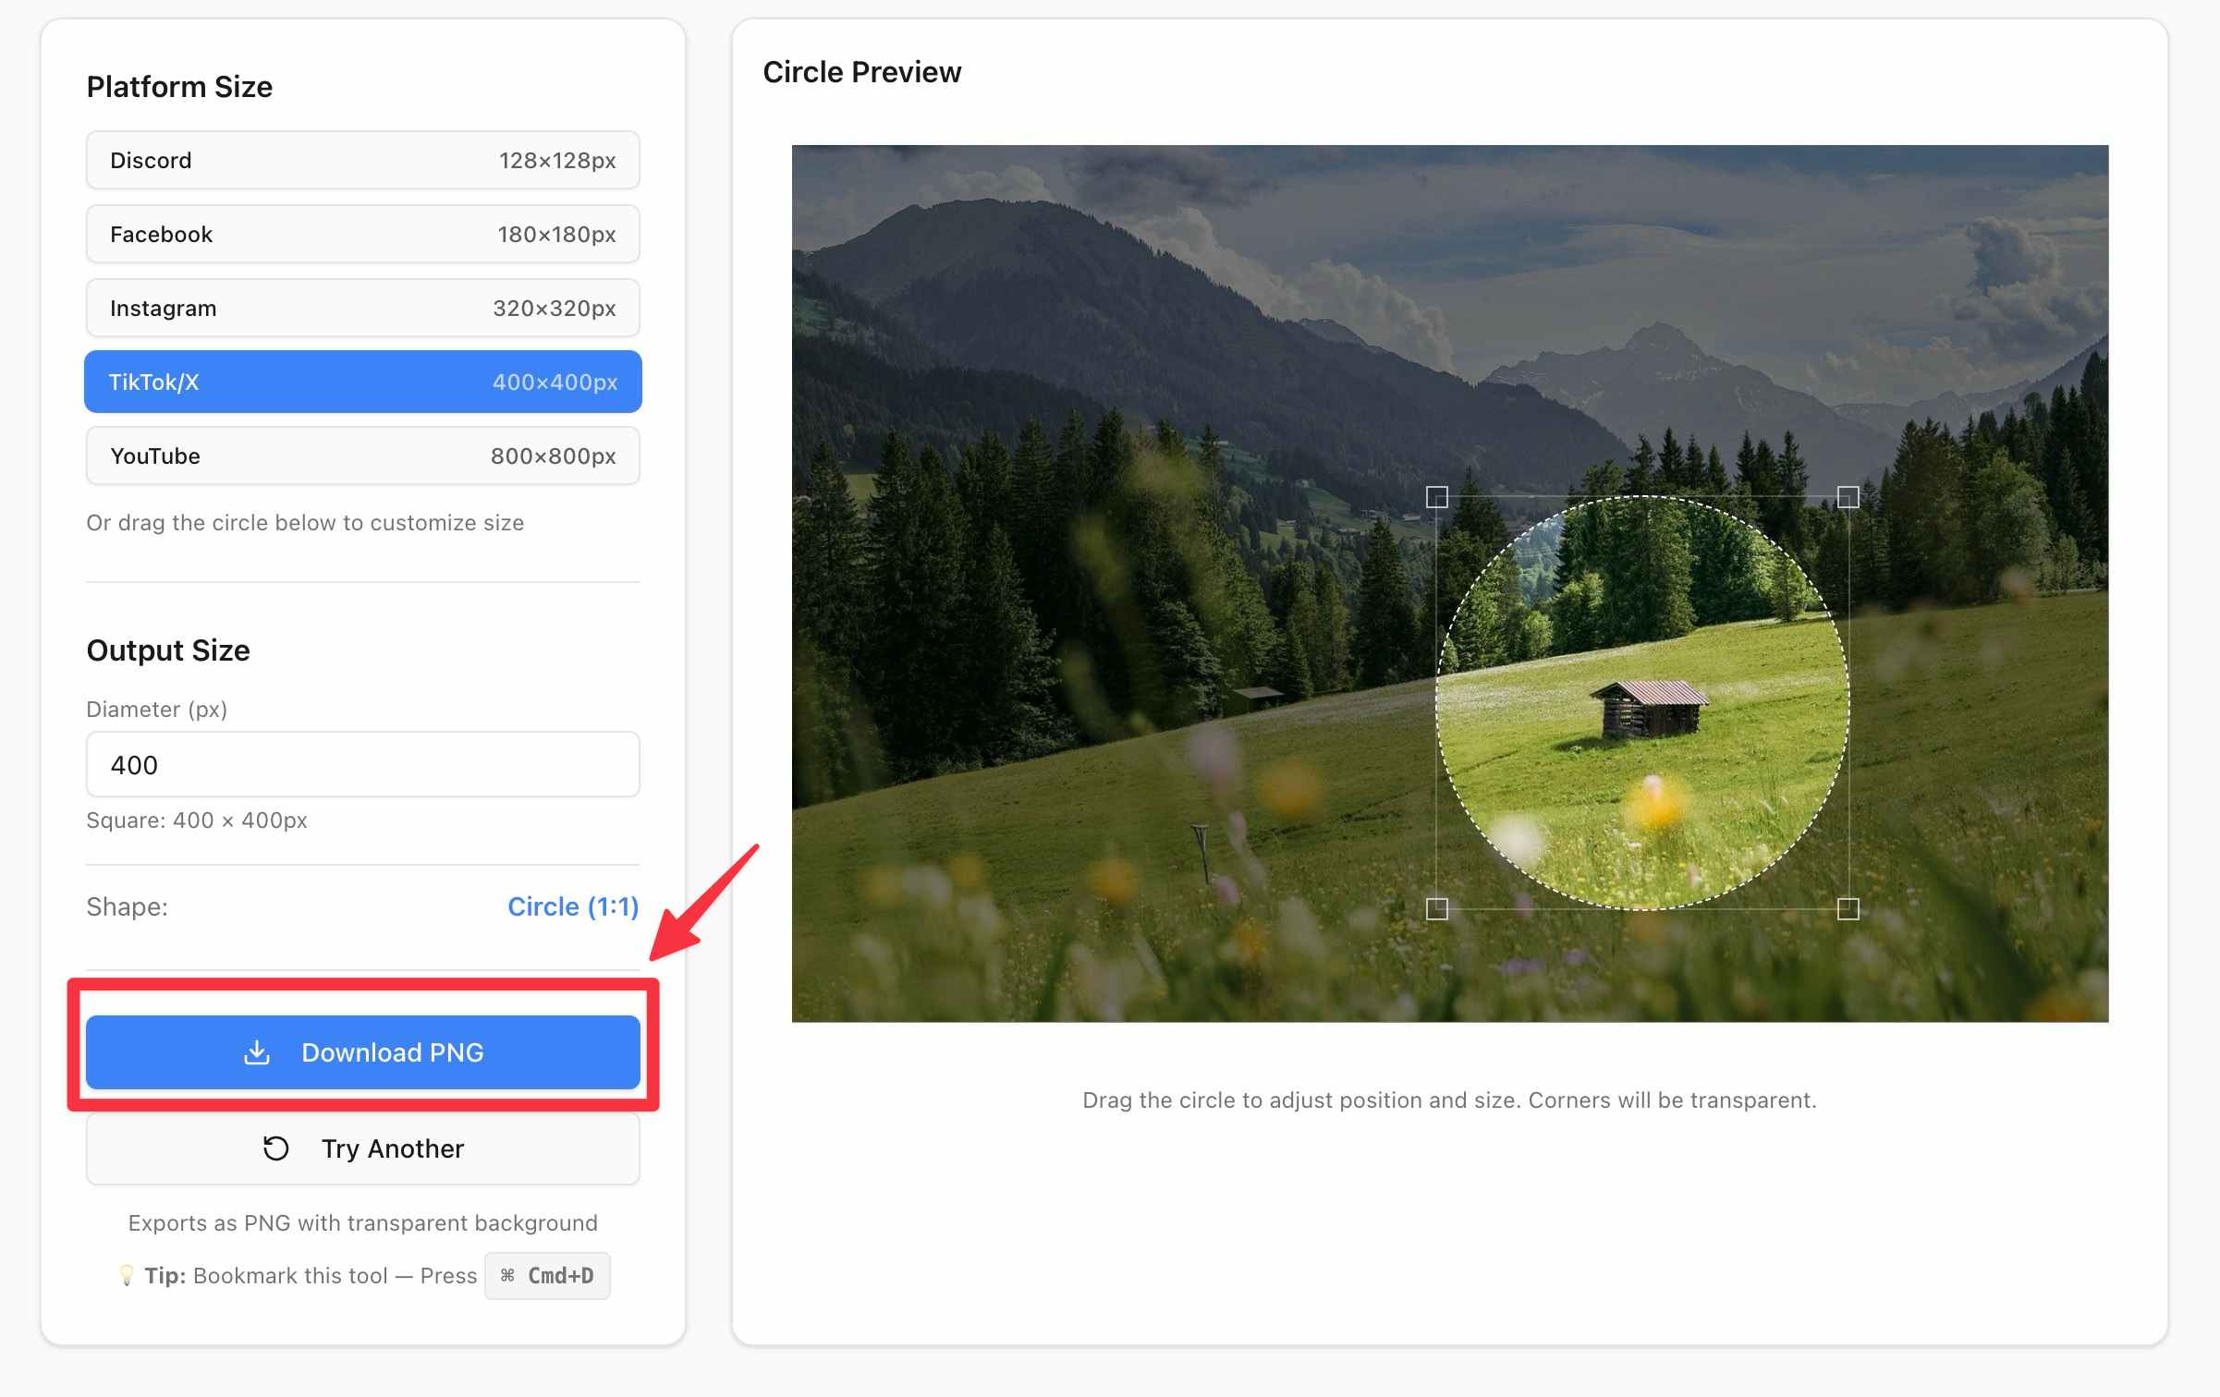Click the Circle Preview heading

coord(861,71)
